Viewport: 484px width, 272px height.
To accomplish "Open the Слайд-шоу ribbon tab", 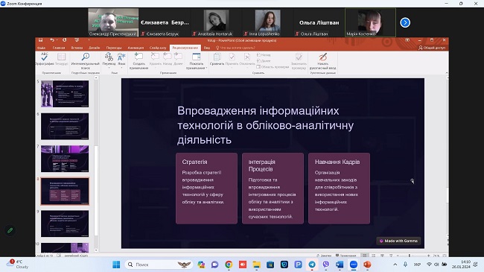I will [x=158, y=48].
